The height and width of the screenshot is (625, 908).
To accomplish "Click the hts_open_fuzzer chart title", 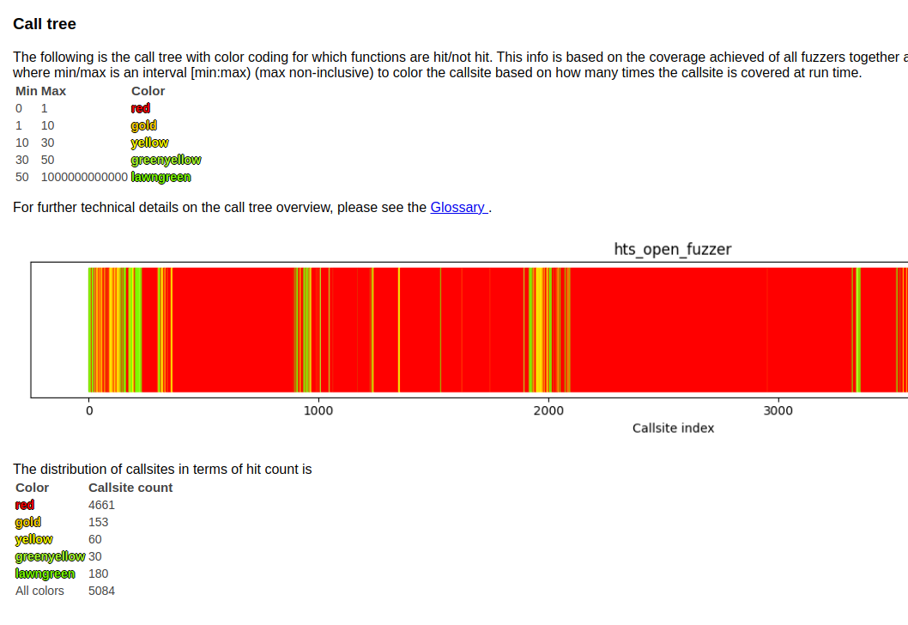I will tap(673, 249).
